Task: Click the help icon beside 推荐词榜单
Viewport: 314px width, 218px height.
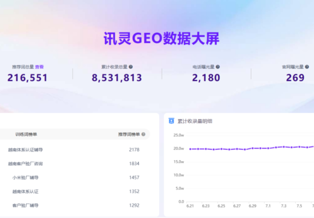Action: click(144, 134)
